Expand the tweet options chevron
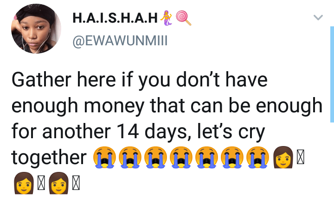This screenshot has width=334, height=202. pos(318,17)
